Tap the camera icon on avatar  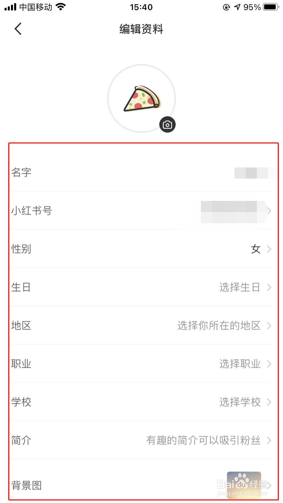pos(167,125)
